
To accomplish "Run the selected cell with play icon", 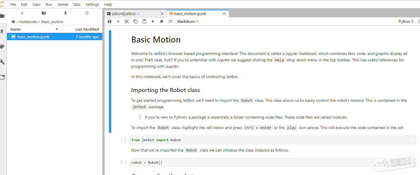I will [x=153, y=21].
